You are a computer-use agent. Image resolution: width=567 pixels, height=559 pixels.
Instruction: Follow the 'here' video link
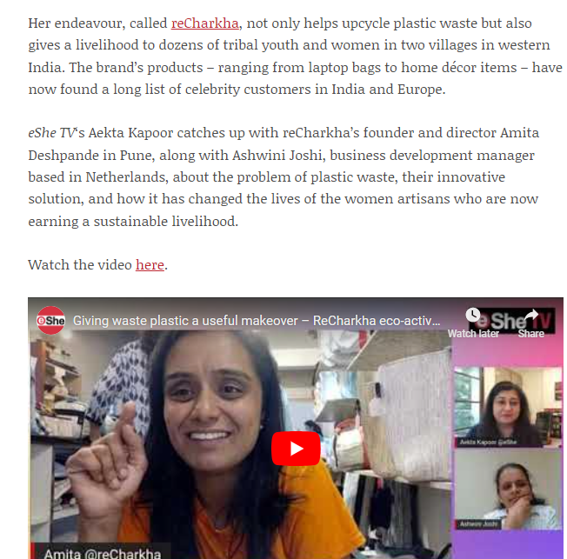pos(150,264)
